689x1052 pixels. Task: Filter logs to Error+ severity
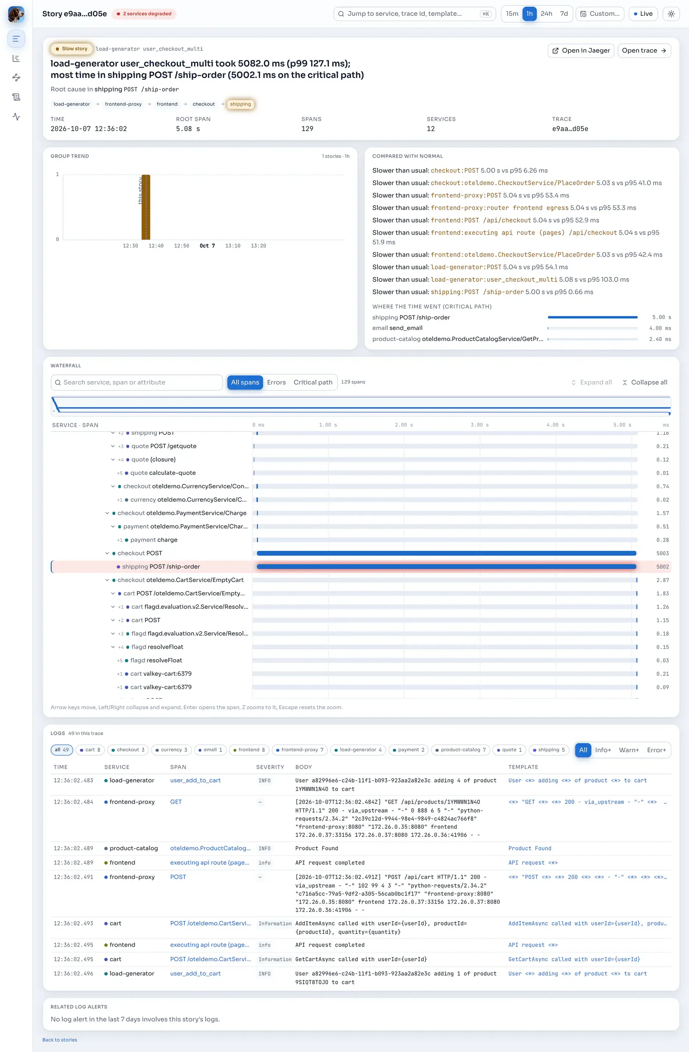656,750
